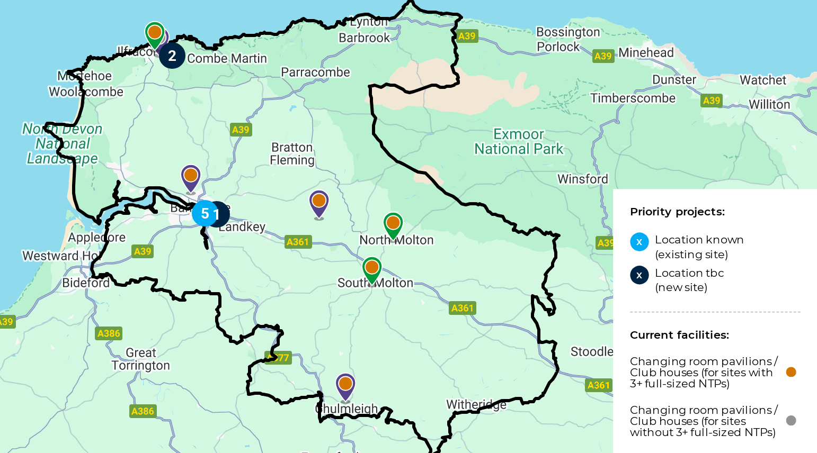Click the green pin at North Molton
The width and height of the screenshot is (817, 453).
tap(393, 226)
